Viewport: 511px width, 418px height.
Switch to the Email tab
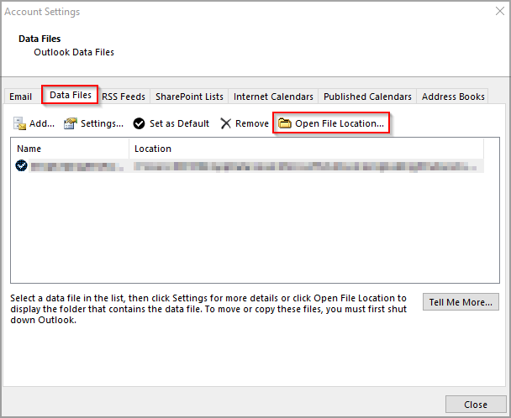click(20, 97)
